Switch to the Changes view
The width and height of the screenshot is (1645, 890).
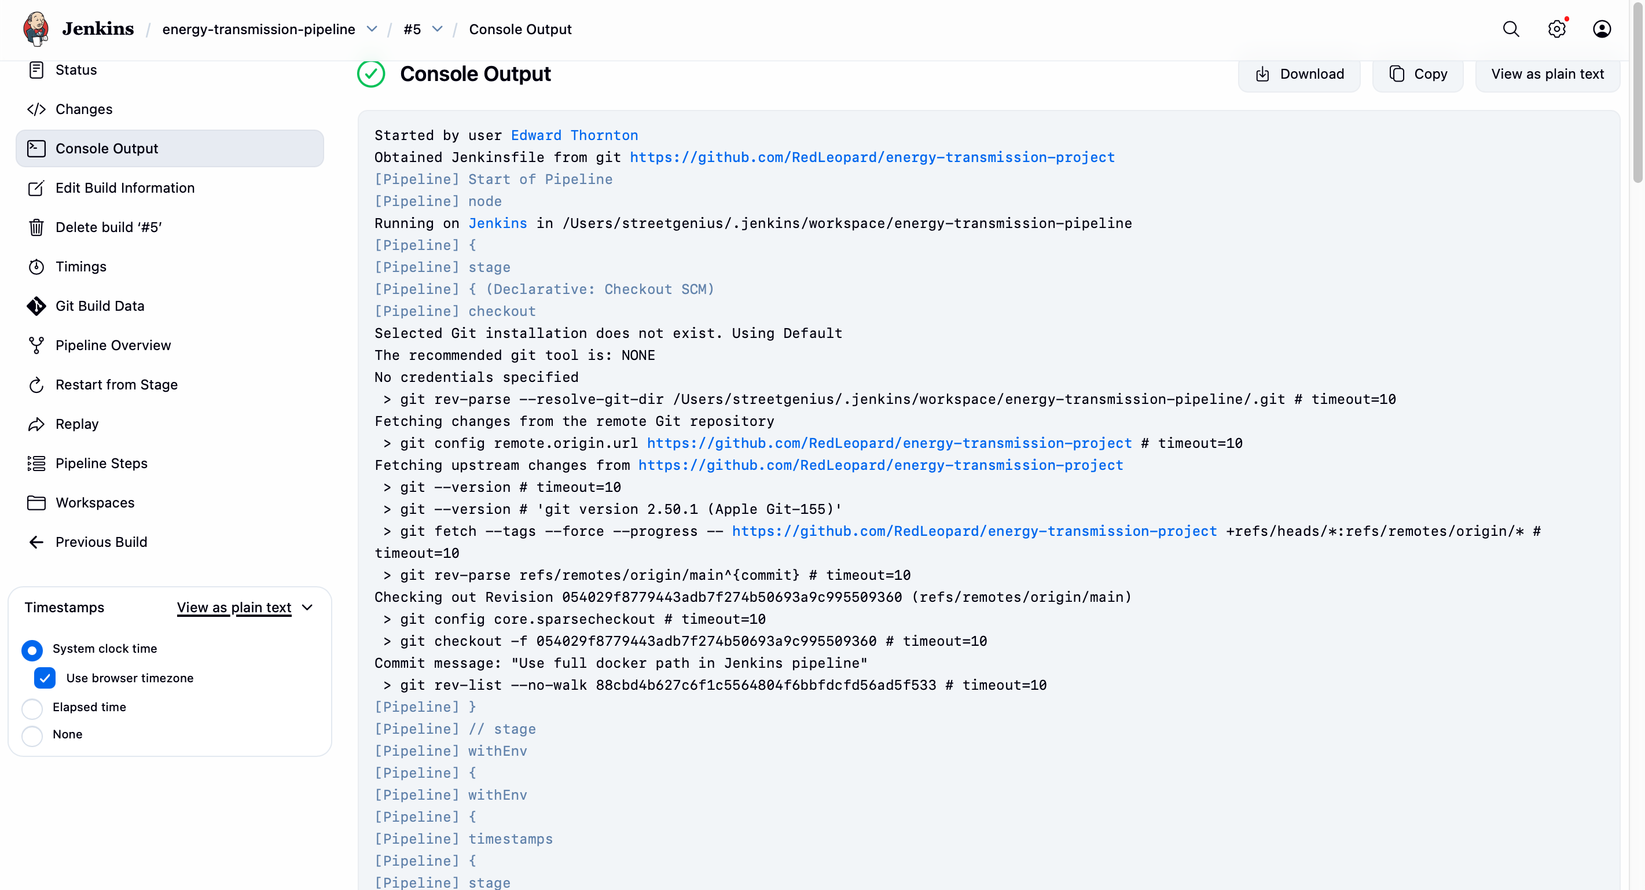[x=84, y=109]
